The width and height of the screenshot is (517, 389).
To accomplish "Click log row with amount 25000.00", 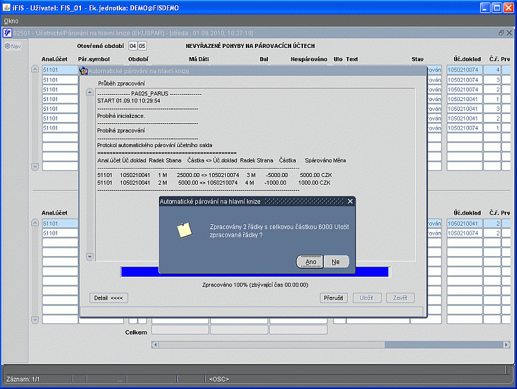I will (x=214, y=175).
